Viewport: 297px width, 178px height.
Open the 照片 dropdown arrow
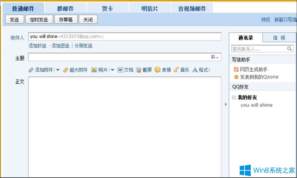[112, 70]
